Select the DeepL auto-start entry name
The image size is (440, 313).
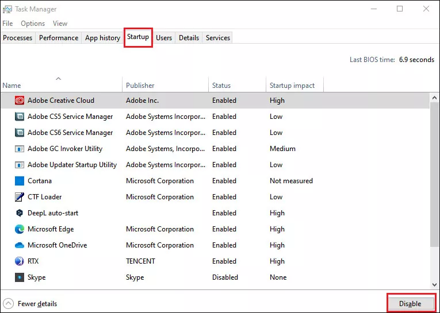(x=53, y=213)
